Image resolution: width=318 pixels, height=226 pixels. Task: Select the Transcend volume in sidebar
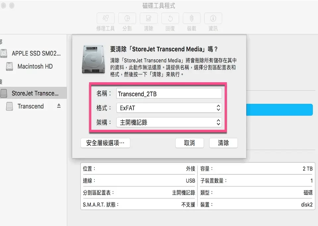[x=30, y=106]
